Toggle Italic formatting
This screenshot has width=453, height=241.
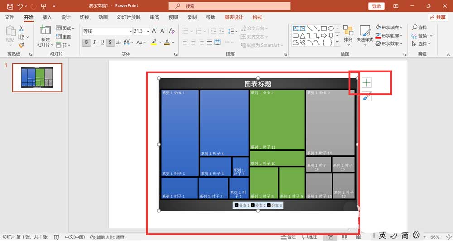point(94,43)
